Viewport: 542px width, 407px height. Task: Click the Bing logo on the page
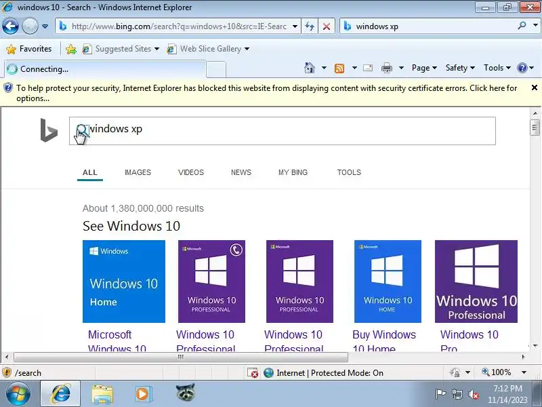[x=49, y=130]
